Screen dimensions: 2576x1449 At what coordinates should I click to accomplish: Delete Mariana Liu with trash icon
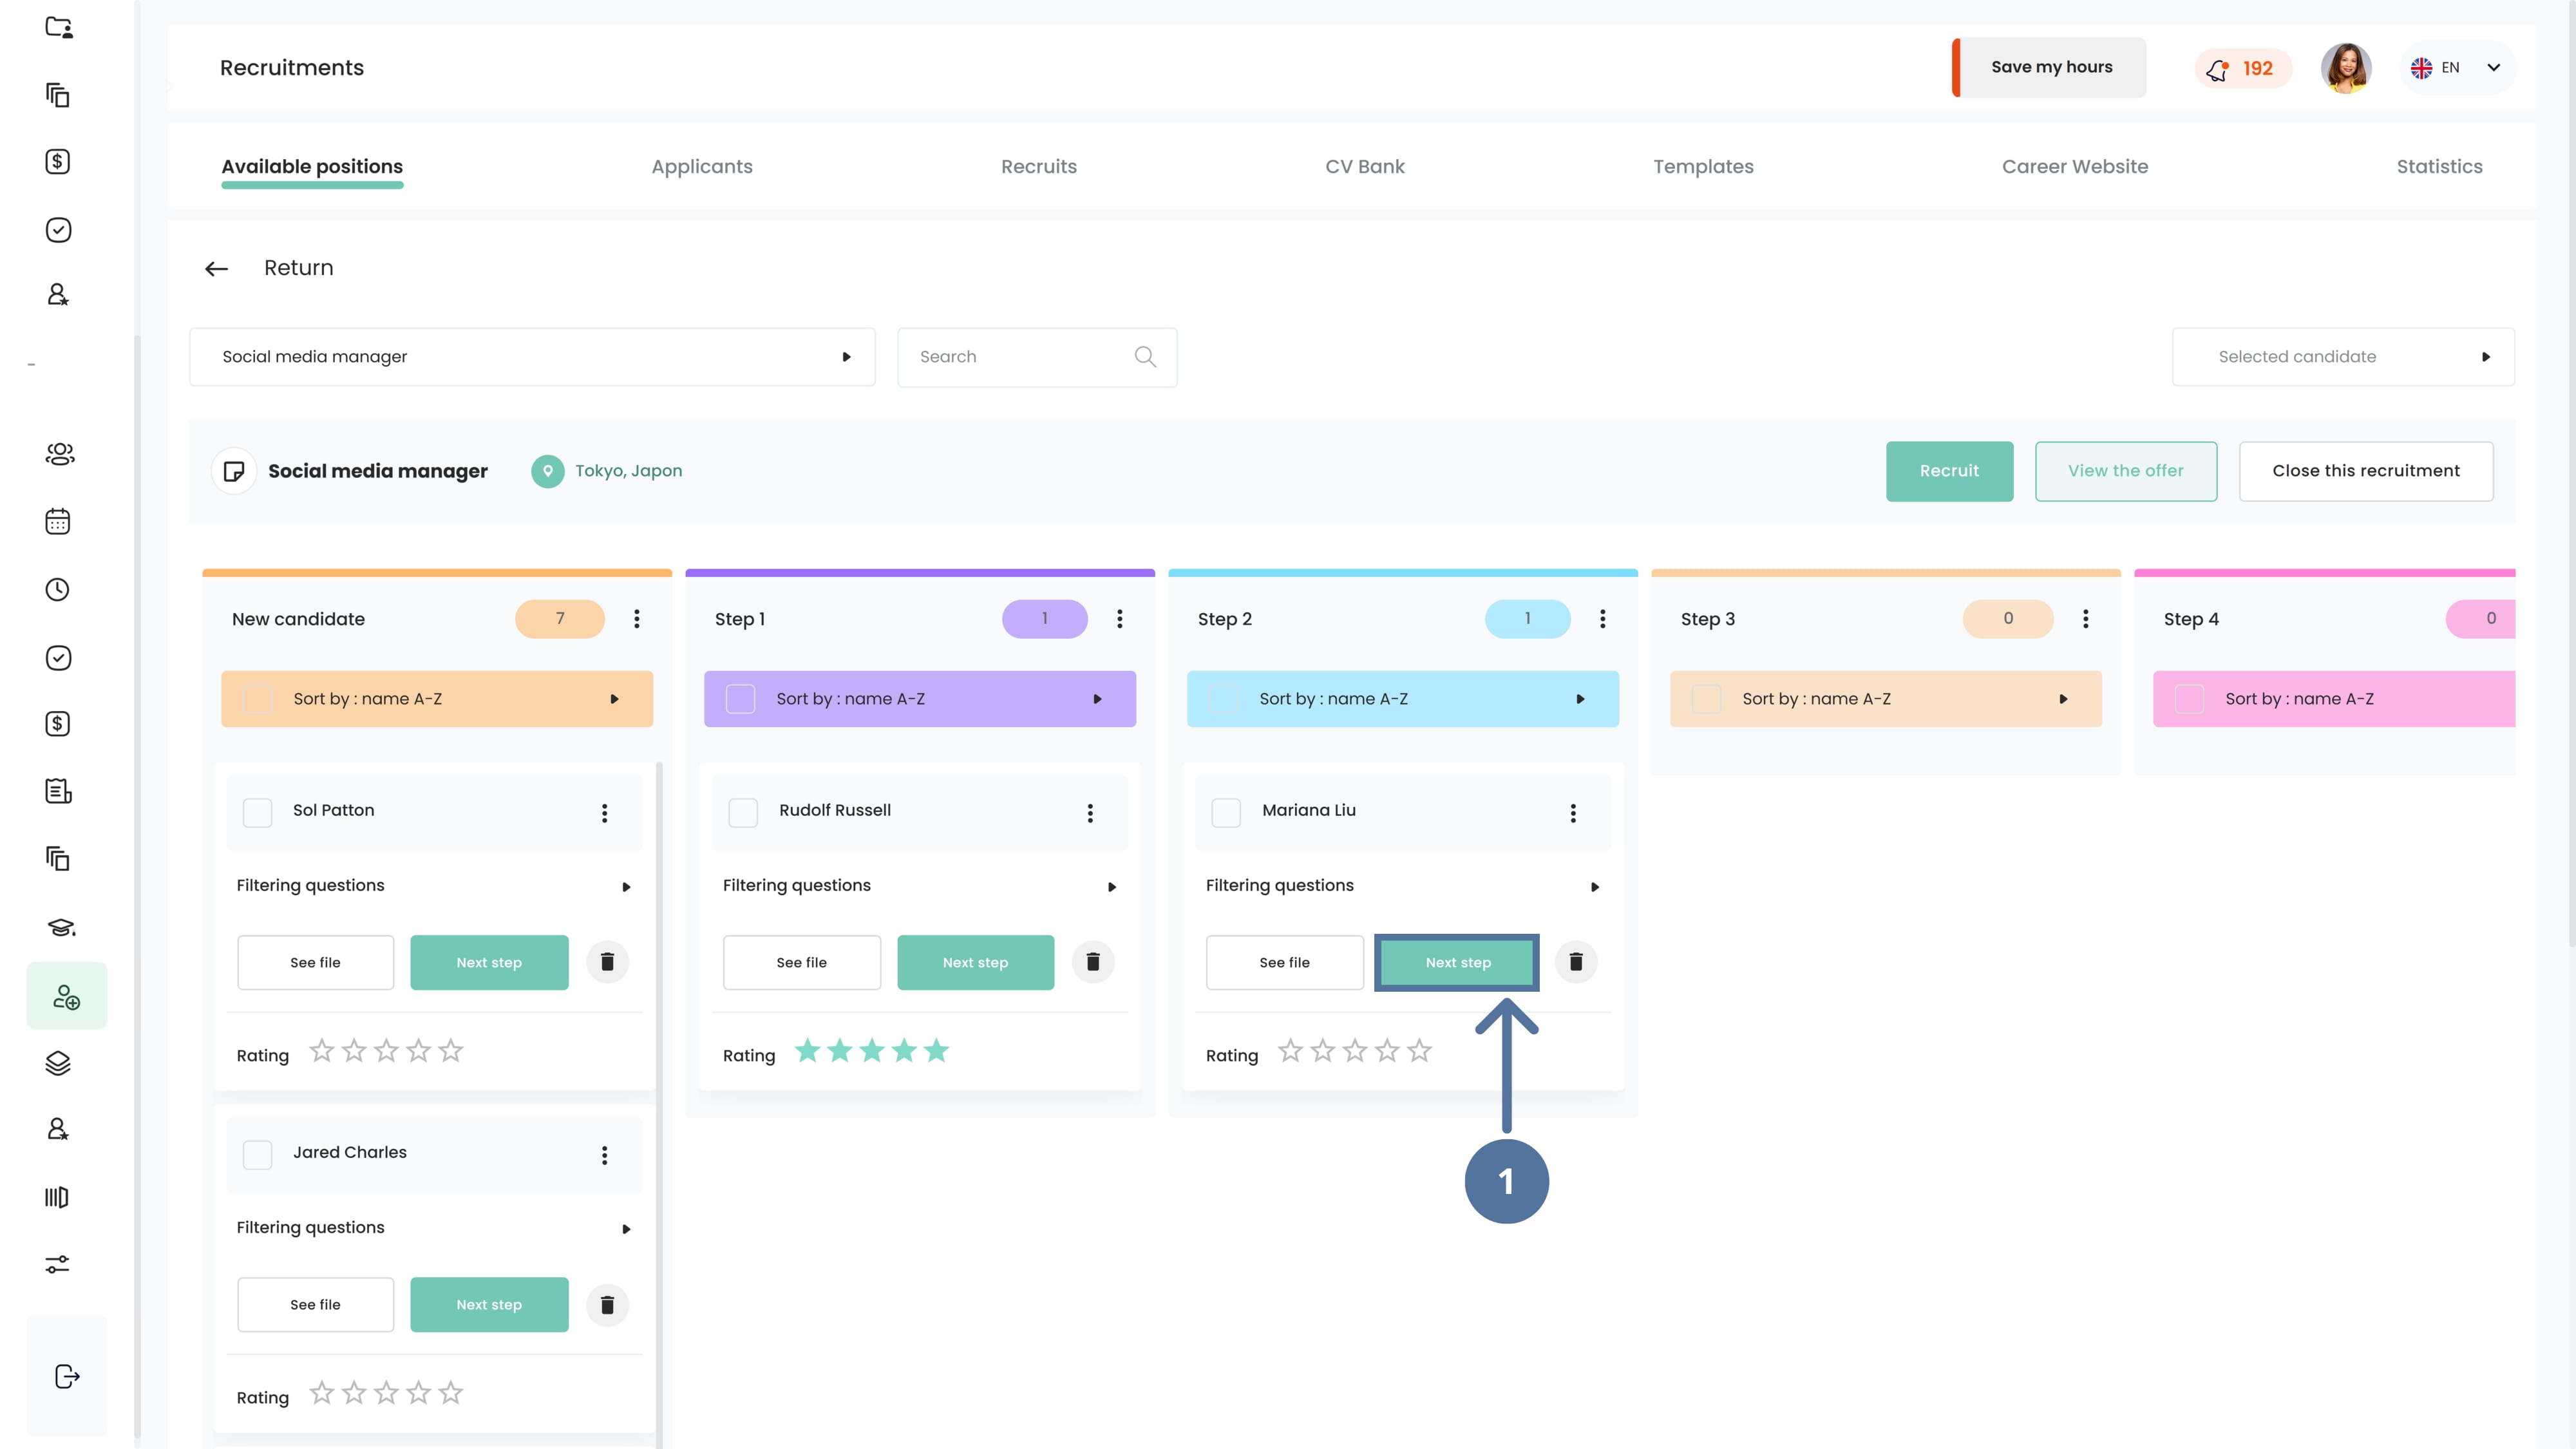tap(1576, 962)
